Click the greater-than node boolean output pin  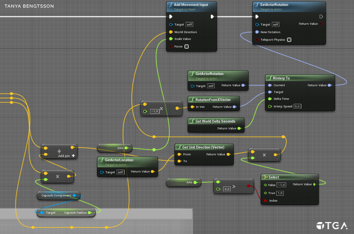(x=249, y=186)
